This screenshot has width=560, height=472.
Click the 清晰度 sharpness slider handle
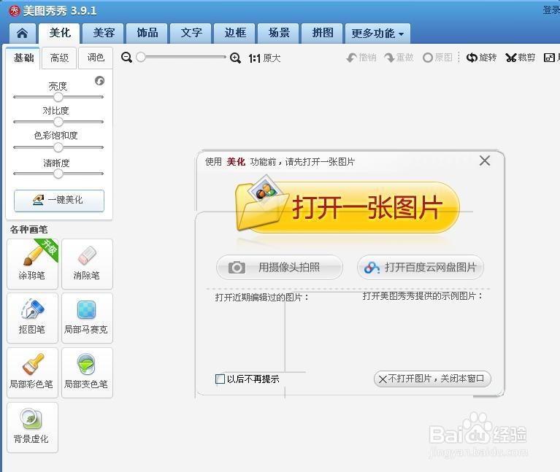[58, 174]
